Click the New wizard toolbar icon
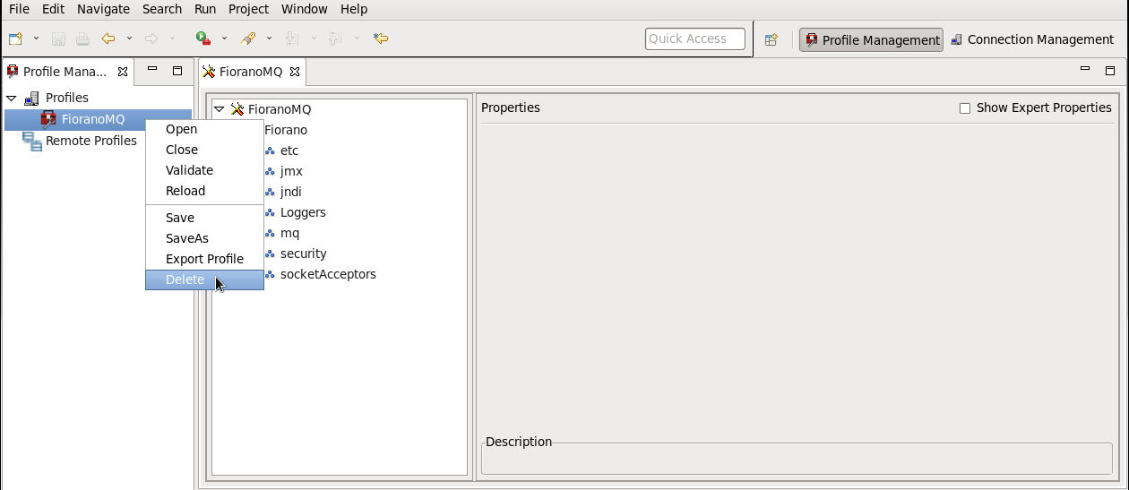Image resolution: width=1129 pixels, height=490 pixels. [x=15, y=39]
